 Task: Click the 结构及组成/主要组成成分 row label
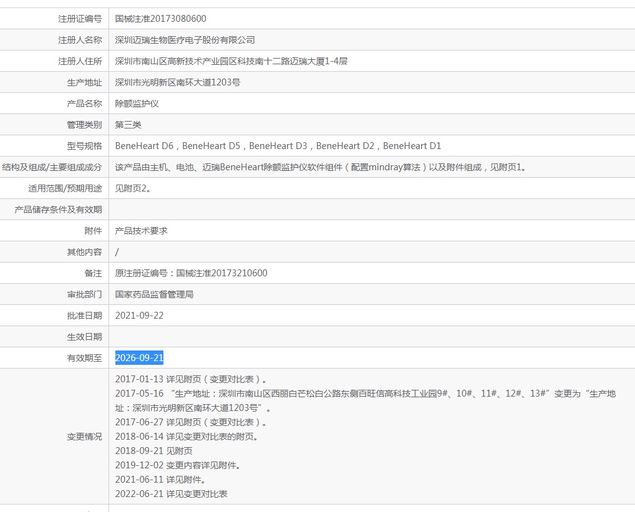point(52,167)
